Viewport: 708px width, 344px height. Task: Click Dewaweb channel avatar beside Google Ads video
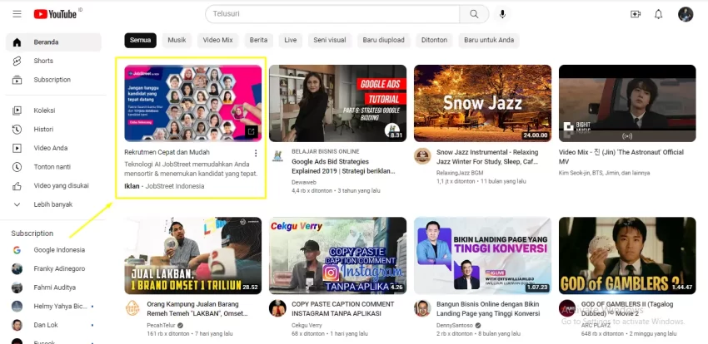[x=277, y=156]
